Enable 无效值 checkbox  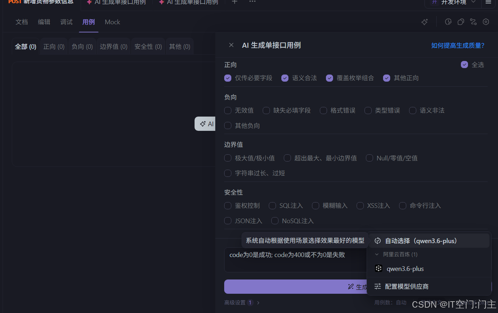click(228, 111)
